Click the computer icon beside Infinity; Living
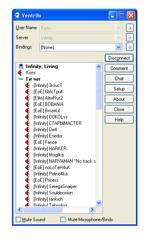This screenshot has width=149, height=239. click(x=21, y=66)
